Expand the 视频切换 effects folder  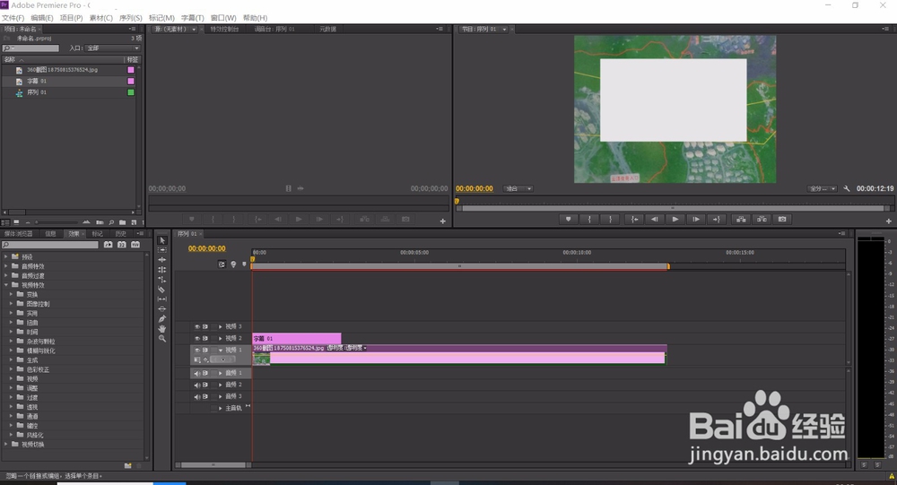tap(6, 444)
